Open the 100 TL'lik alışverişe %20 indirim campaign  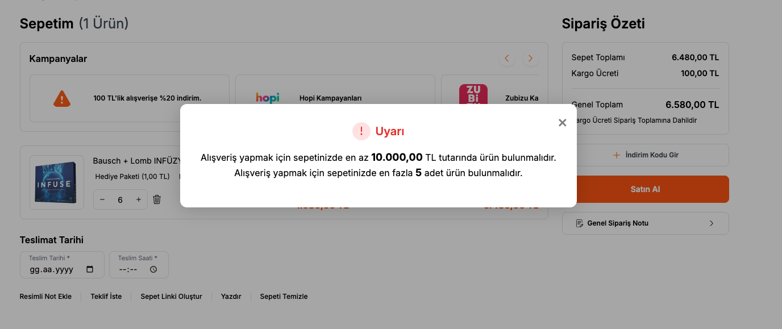[x=130, y=98]
